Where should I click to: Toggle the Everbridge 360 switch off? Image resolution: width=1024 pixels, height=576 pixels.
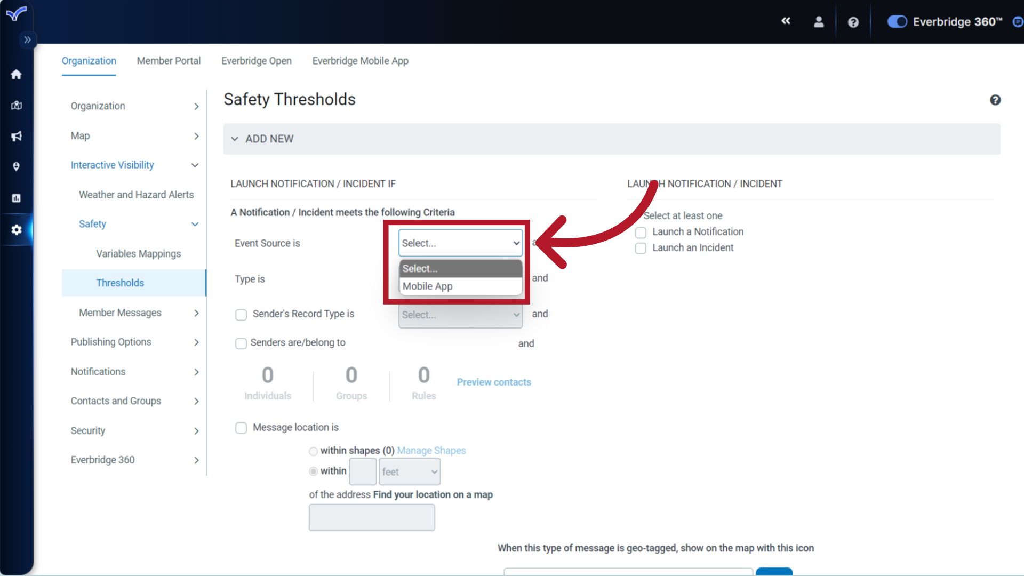click(897, 21)
